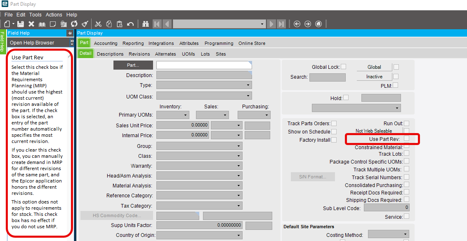Click the Undo arrow icon

pos(130,24)
